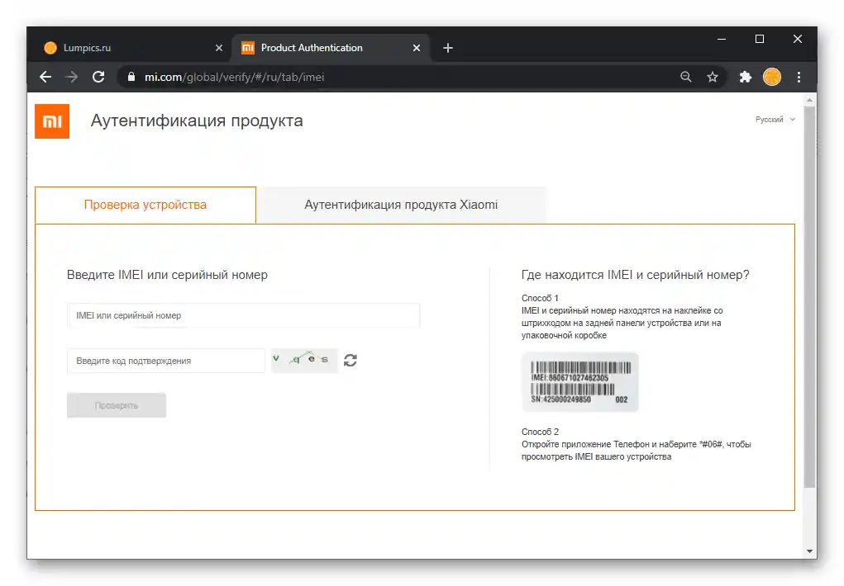
Task: Click the Проверить button
Action: point(117,405)
